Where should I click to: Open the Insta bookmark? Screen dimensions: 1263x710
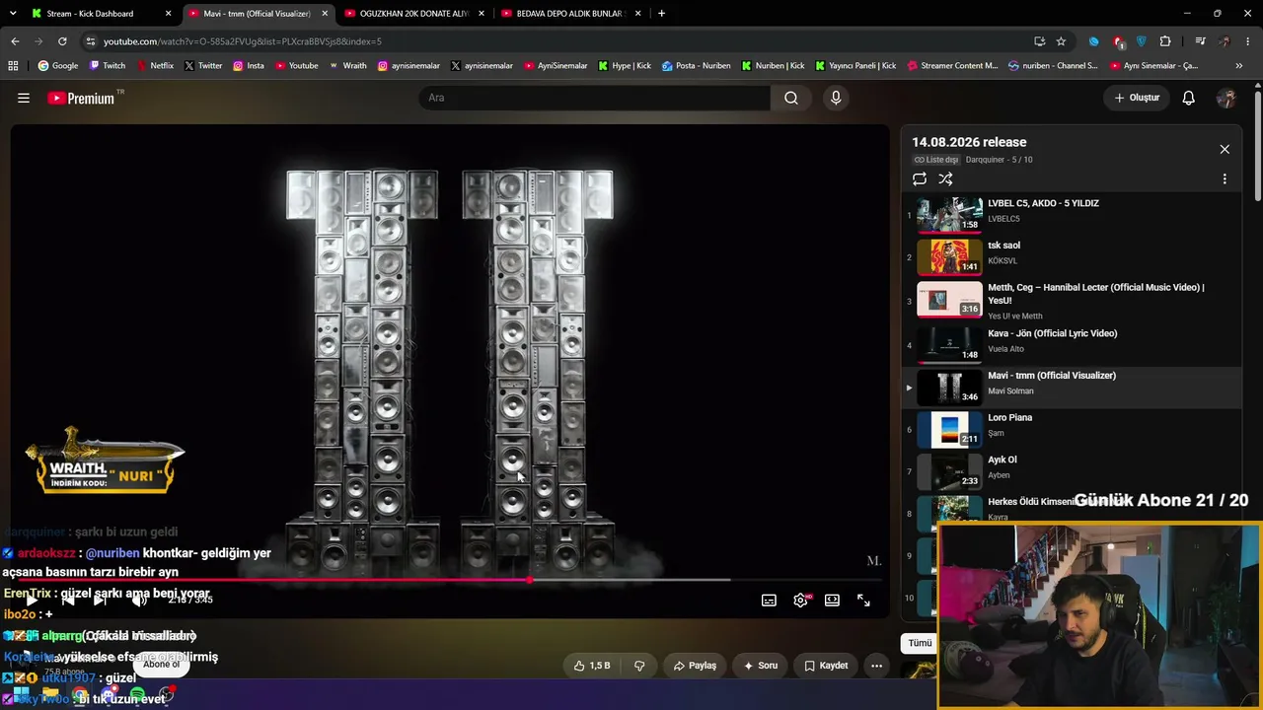click(249, 66)
